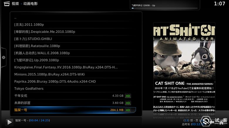Click the 试客 watermark logo icon
The image size is (229, 128).
(x=207, y=121)
